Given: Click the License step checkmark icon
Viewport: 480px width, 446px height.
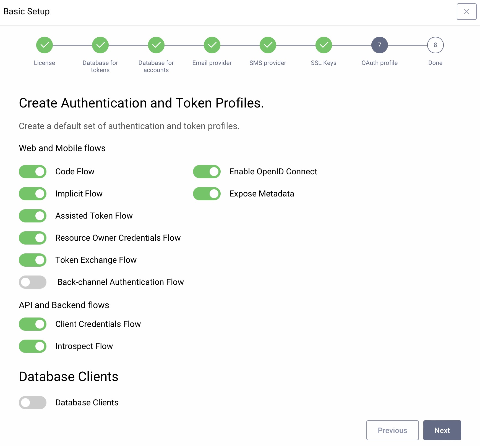Looking at the screenshot, I should coord(44,45).
